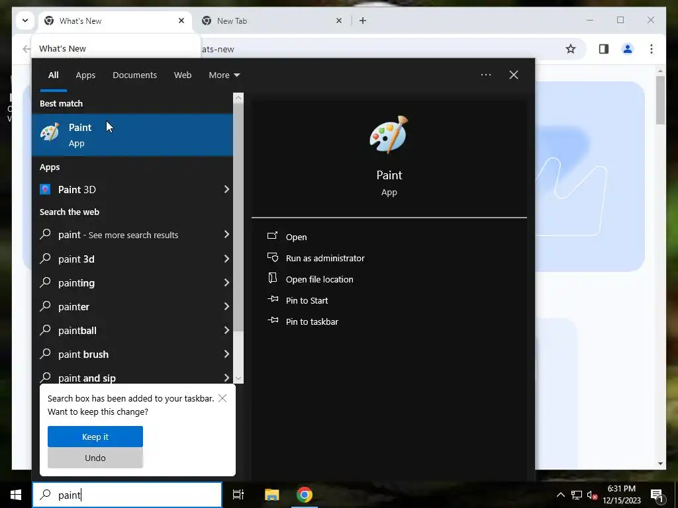The height and width of the screenshot is (508, 678).
Task: Click the Chrome icon on the taskbar
Action: coord(305,495)
